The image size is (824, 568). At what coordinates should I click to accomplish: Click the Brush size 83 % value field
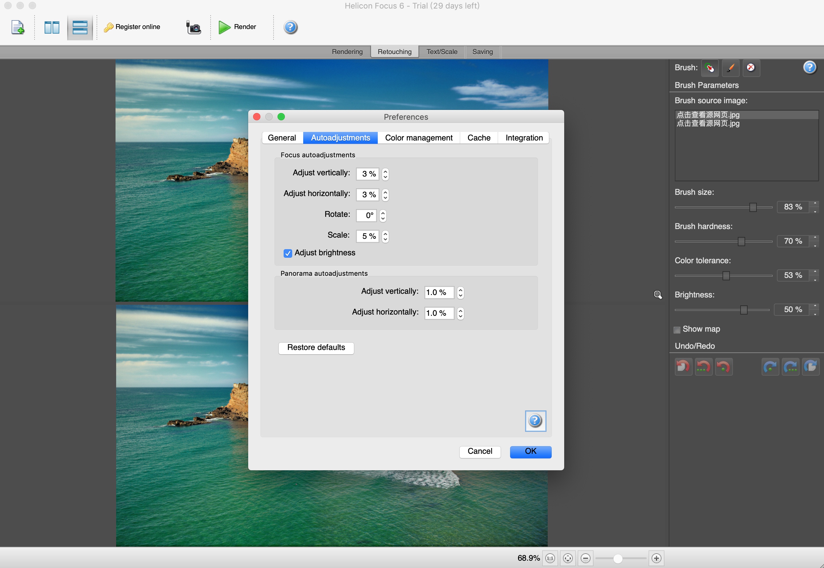tap(793, 207)
